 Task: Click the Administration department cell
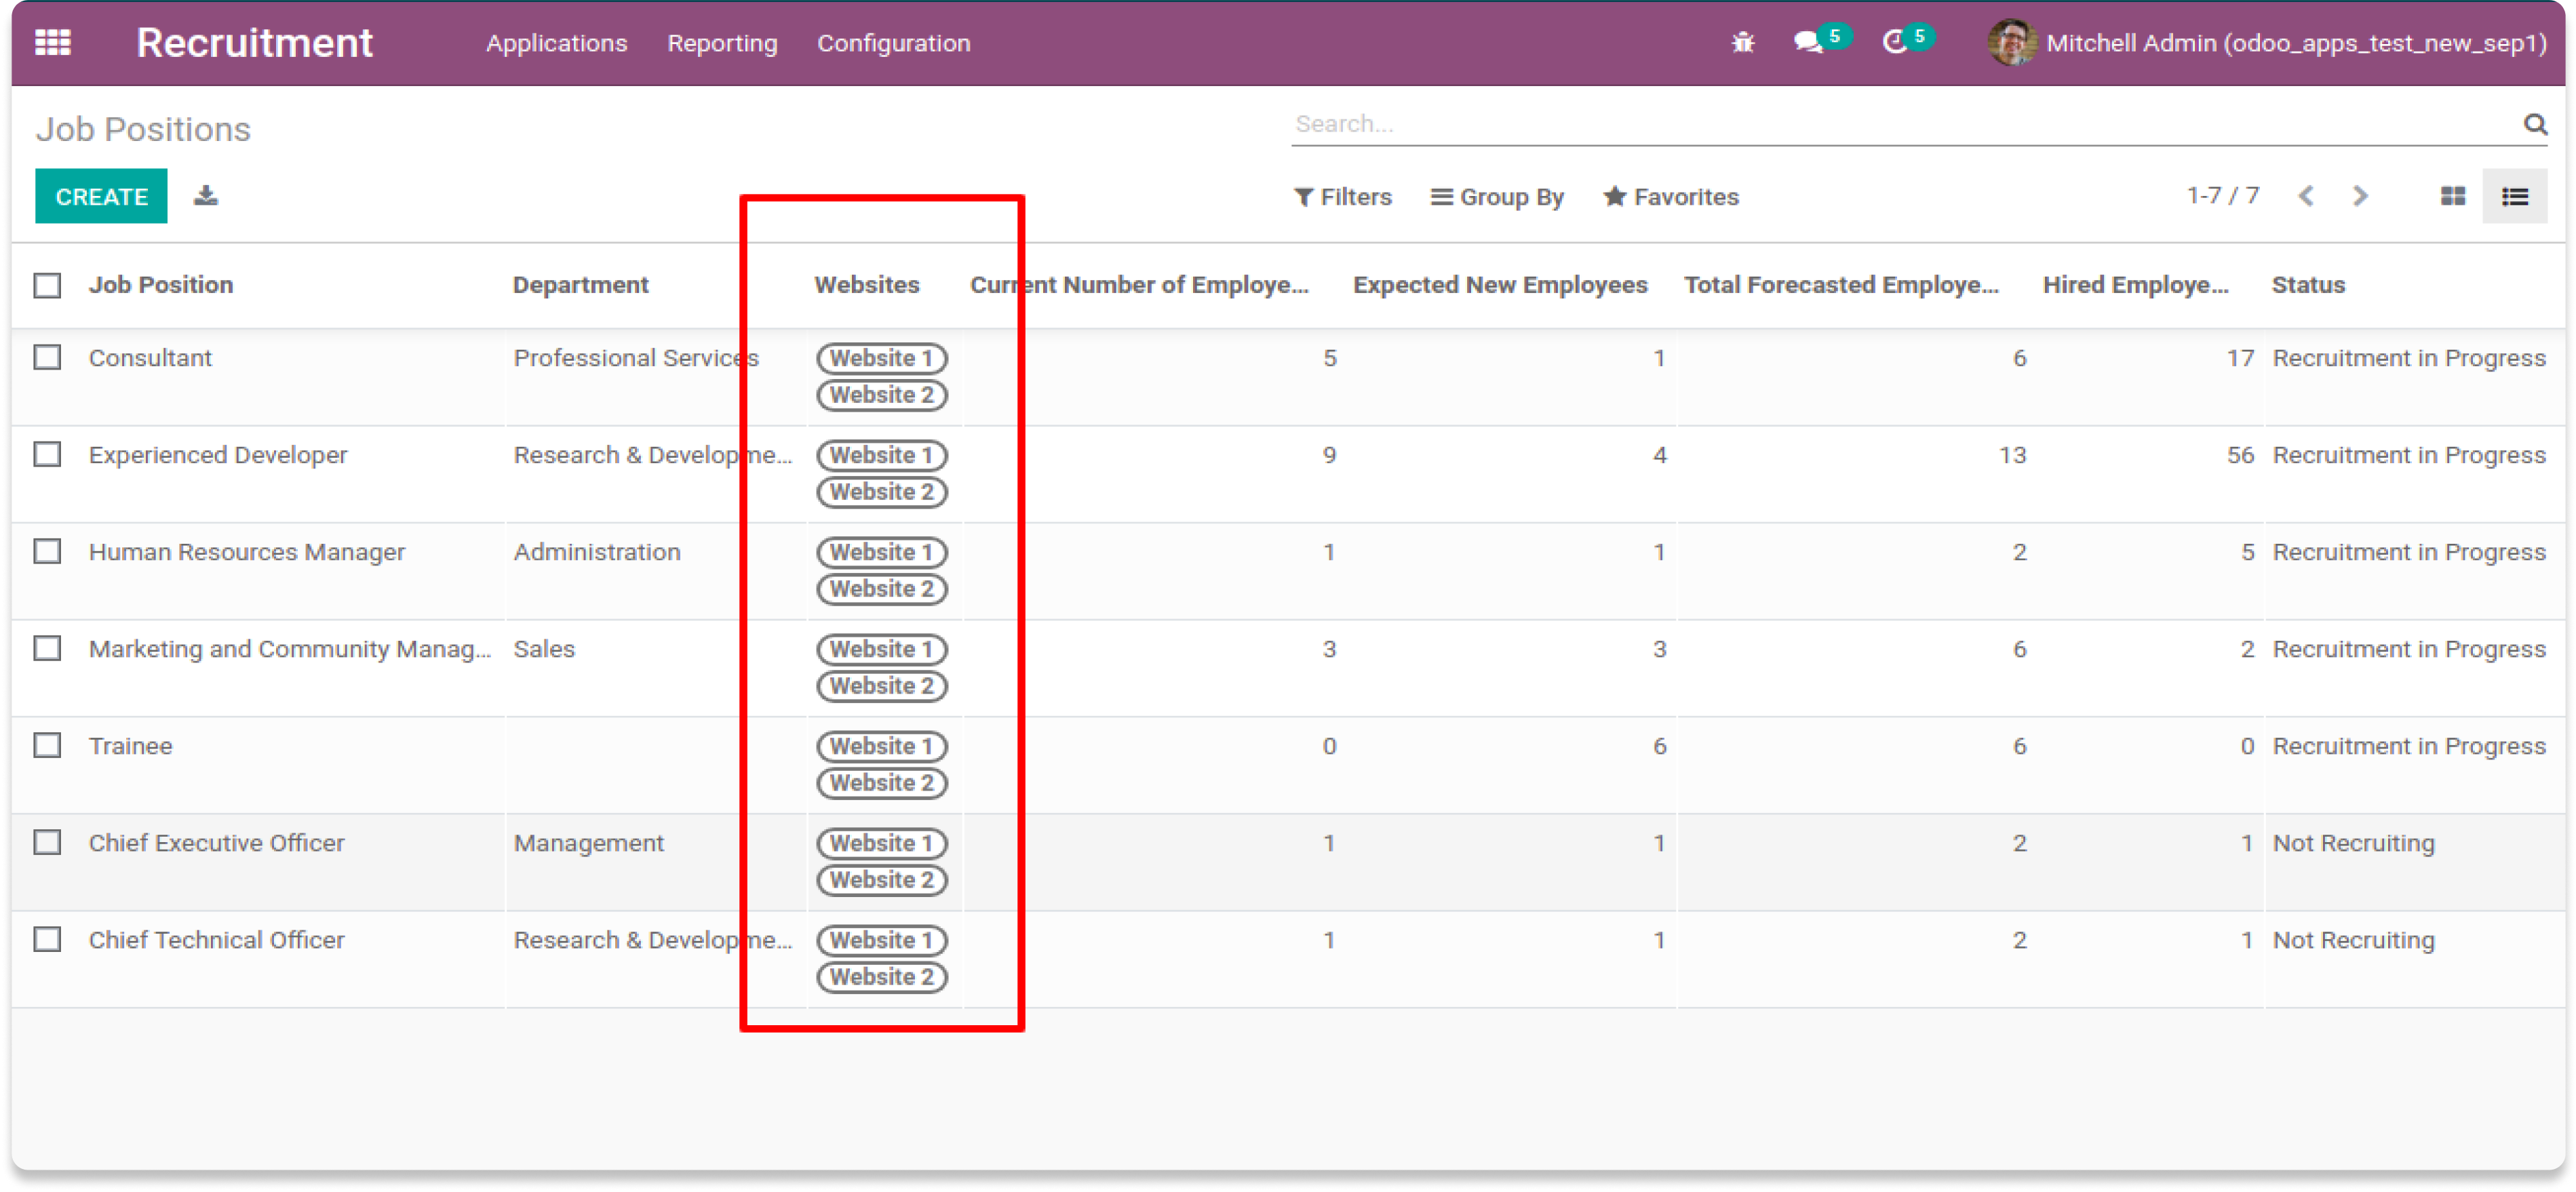pyautogui.click(x=597, y=552)
